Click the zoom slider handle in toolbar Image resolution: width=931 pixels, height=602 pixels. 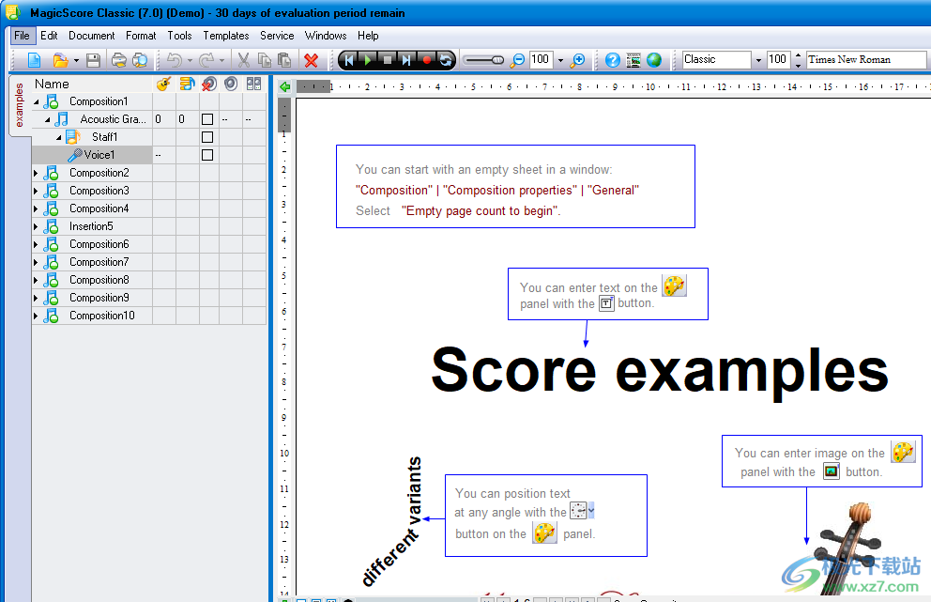[x=497, y=60]
